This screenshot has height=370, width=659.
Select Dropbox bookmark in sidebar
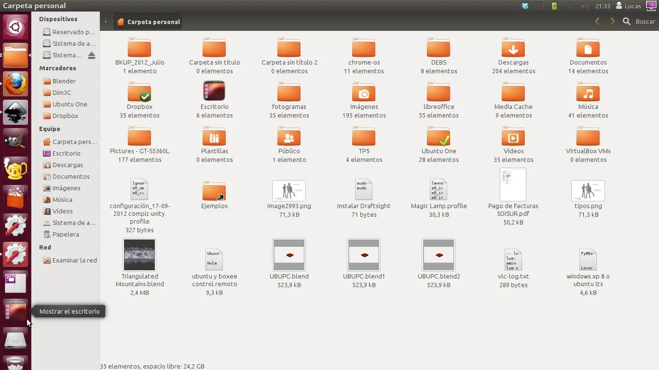pos(65,116)
